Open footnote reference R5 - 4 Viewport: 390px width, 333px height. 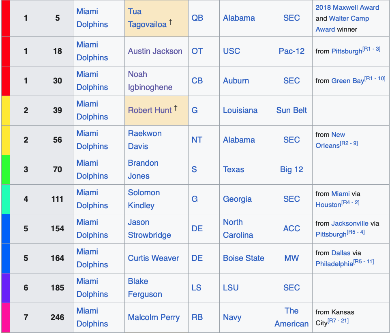[356, 232]
